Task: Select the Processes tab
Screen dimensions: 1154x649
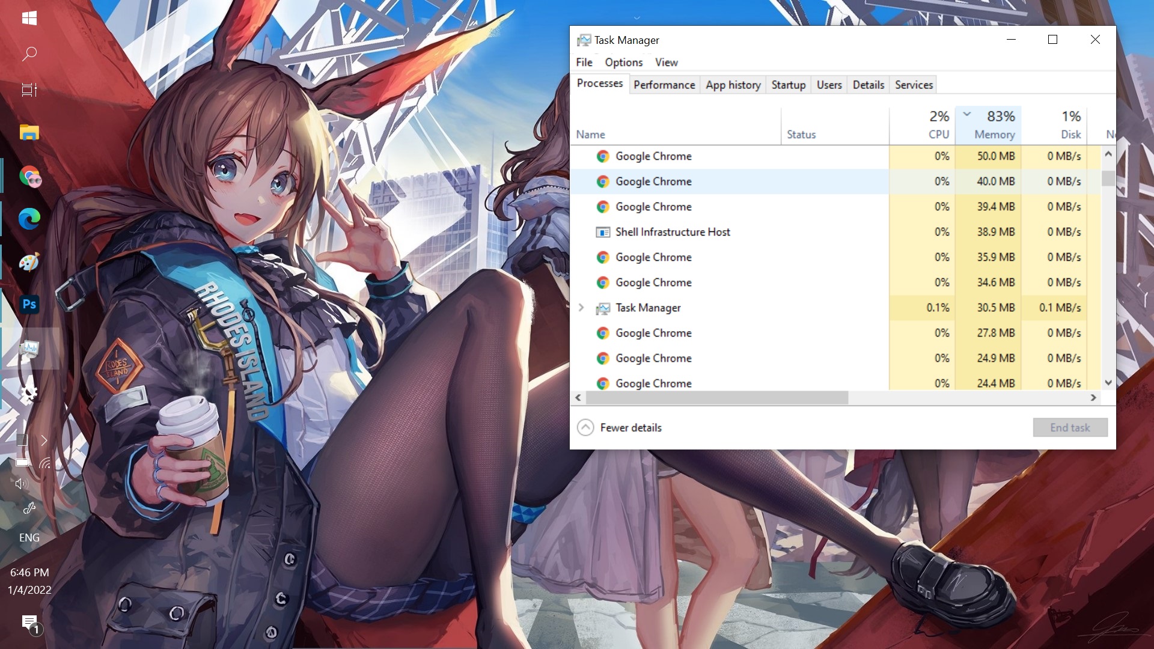Action: (x=600, y=84)
